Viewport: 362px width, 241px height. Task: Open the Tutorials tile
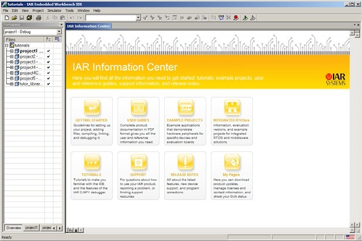pos(91,175)
